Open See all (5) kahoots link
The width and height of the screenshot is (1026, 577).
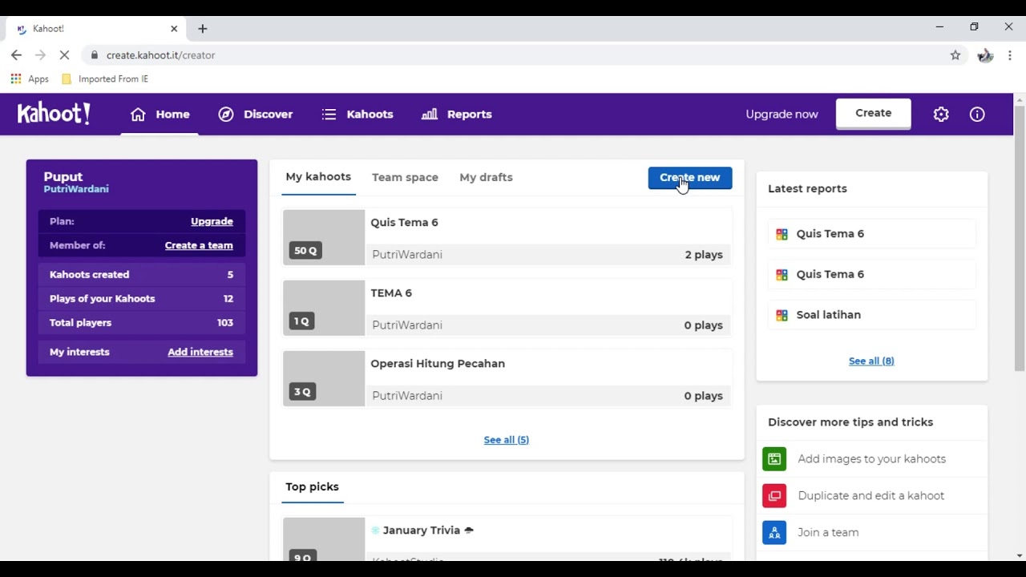[507, 439]
